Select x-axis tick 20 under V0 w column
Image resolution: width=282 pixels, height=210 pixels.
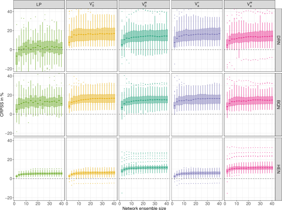(x=143, y=204)
